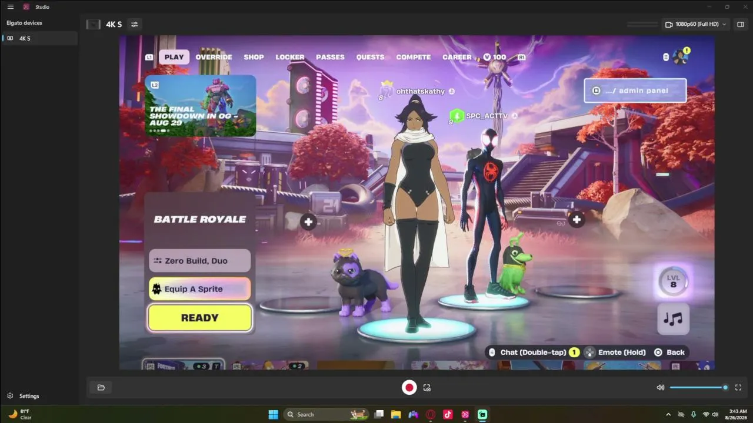
Task: Open device settings sliders for 4K S
Action: point(135,24)
